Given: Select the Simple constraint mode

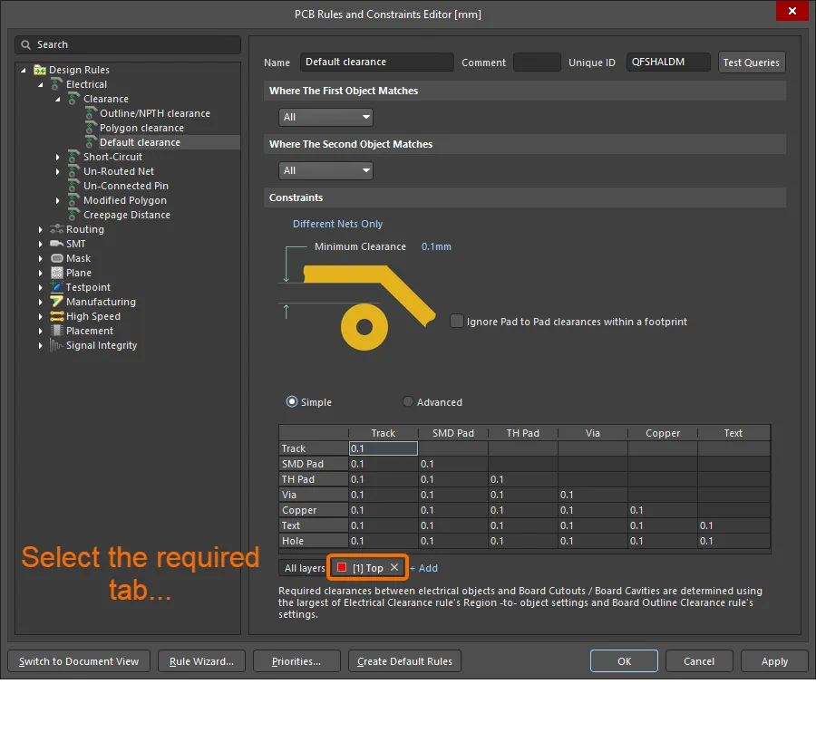Looking at the screenshot, I should (292, 401).
